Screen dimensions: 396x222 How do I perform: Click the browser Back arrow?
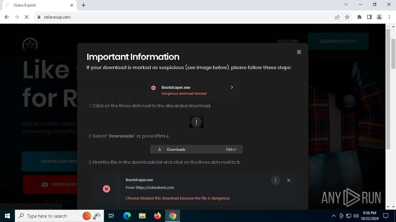[x=7, y=17]
